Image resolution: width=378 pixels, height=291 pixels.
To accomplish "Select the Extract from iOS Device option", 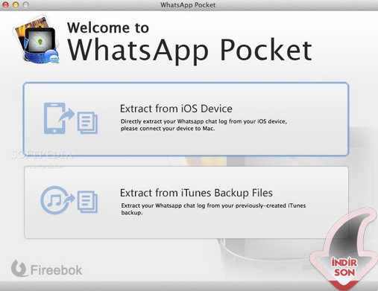I will tap(186, 119).
